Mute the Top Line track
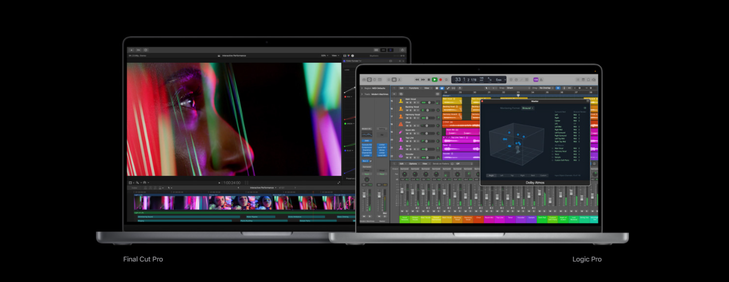This screenshot has height=282, width=729. coord(407,141)
